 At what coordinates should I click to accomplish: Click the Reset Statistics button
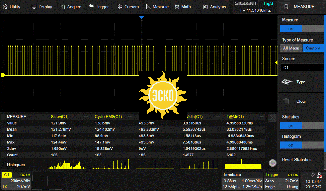pyautogui.click(x=297, y=160)
